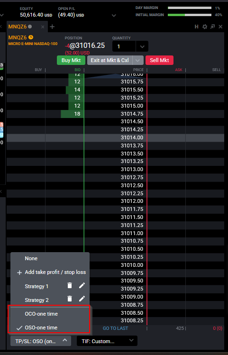
Task: Click the 425 total at ladder bottom
Action: (x=180, y=328)
